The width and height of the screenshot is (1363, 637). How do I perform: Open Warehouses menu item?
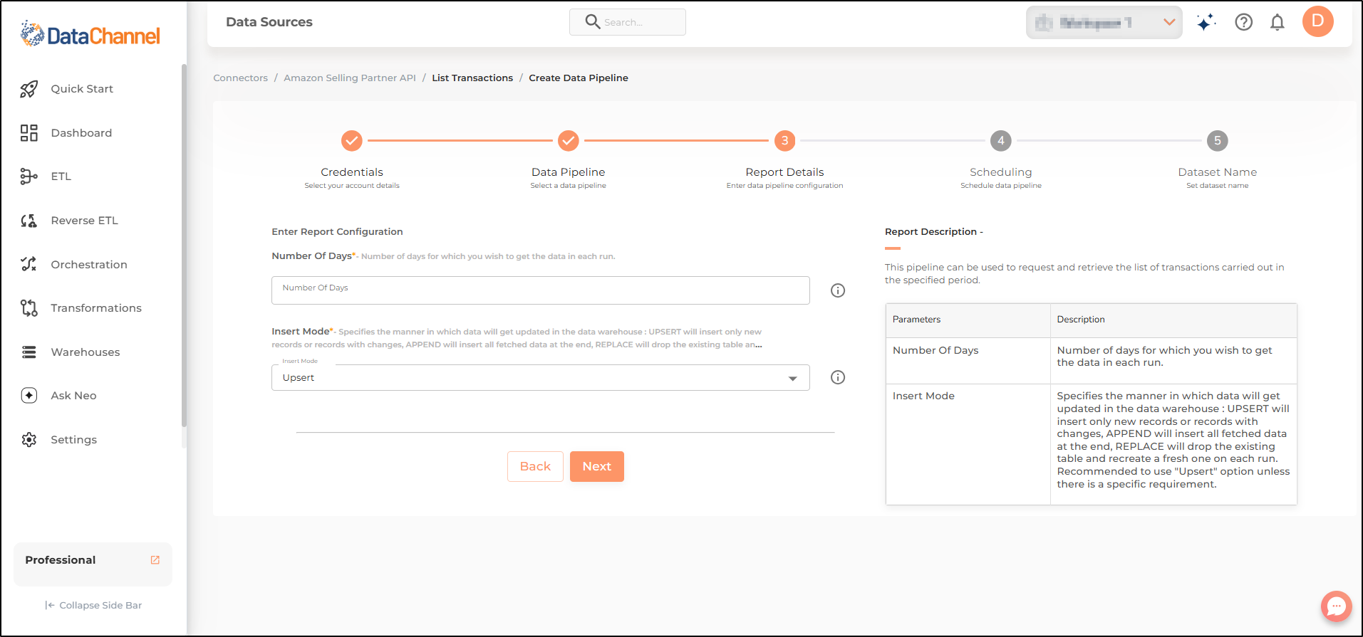pos(85,352)
